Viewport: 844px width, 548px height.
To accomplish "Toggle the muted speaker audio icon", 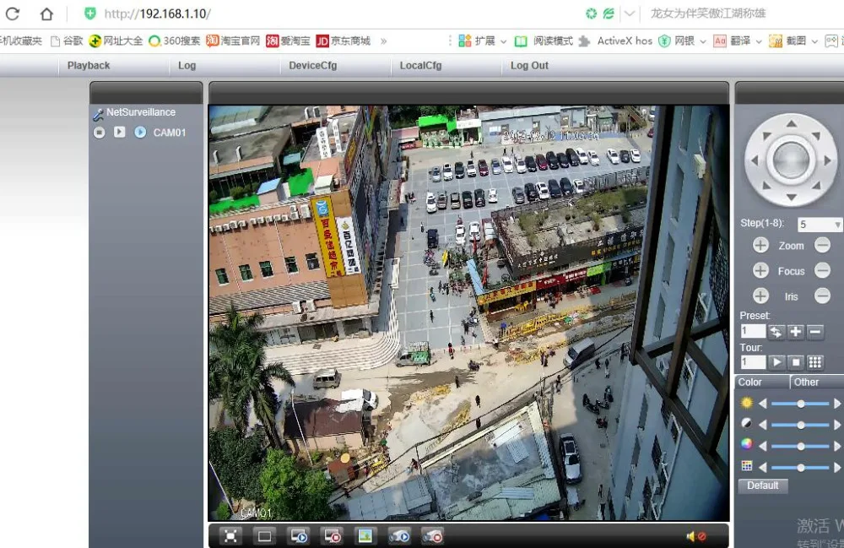I will (x=696, y=536).
